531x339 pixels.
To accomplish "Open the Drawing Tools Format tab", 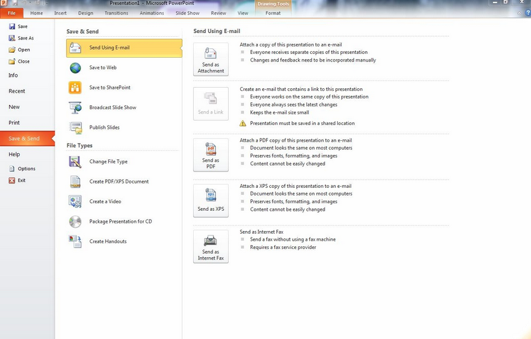I will pyautogui.click(x=273, y=13).
